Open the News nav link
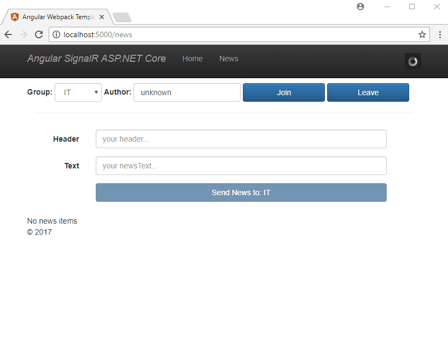 coord(229,59)
